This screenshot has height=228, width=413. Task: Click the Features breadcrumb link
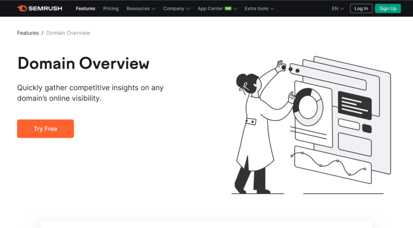point(28,33)
